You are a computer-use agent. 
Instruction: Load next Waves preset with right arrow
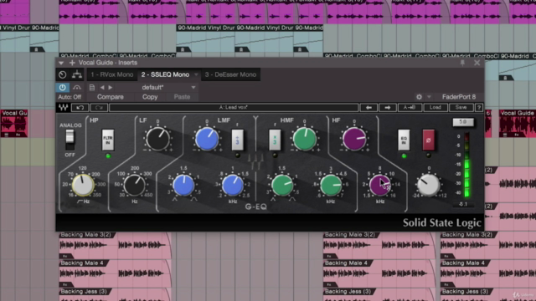387,108
